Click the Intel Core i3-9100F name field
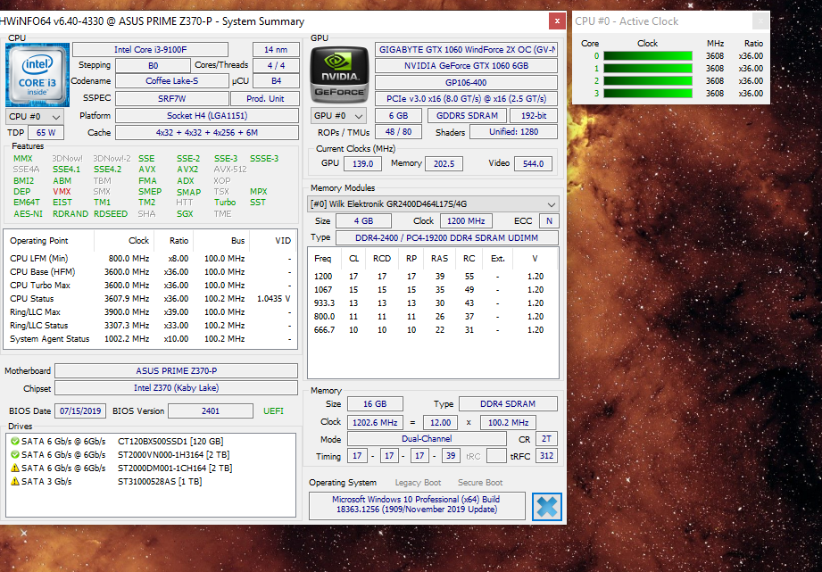The width and height of the screenshot is (822, 572). (x=151, y=50)
